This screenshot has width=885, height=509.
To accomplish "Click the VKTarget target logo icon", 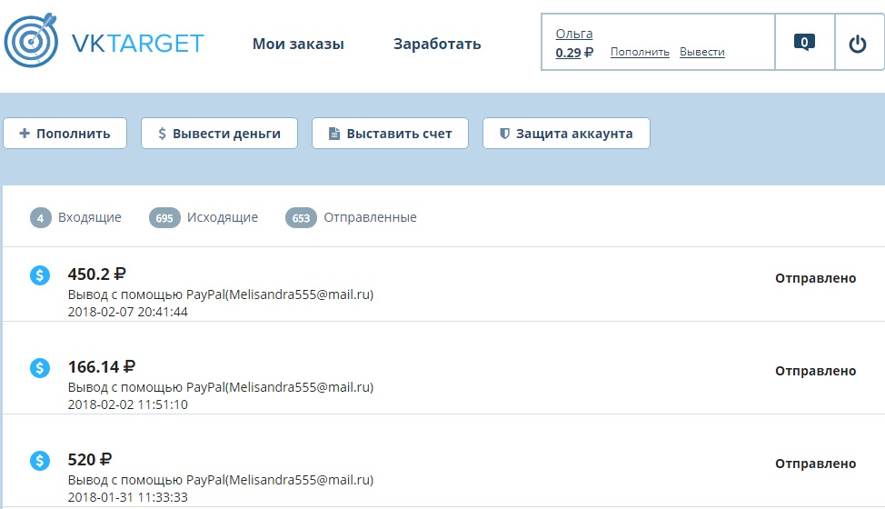I will pos(31,40).
